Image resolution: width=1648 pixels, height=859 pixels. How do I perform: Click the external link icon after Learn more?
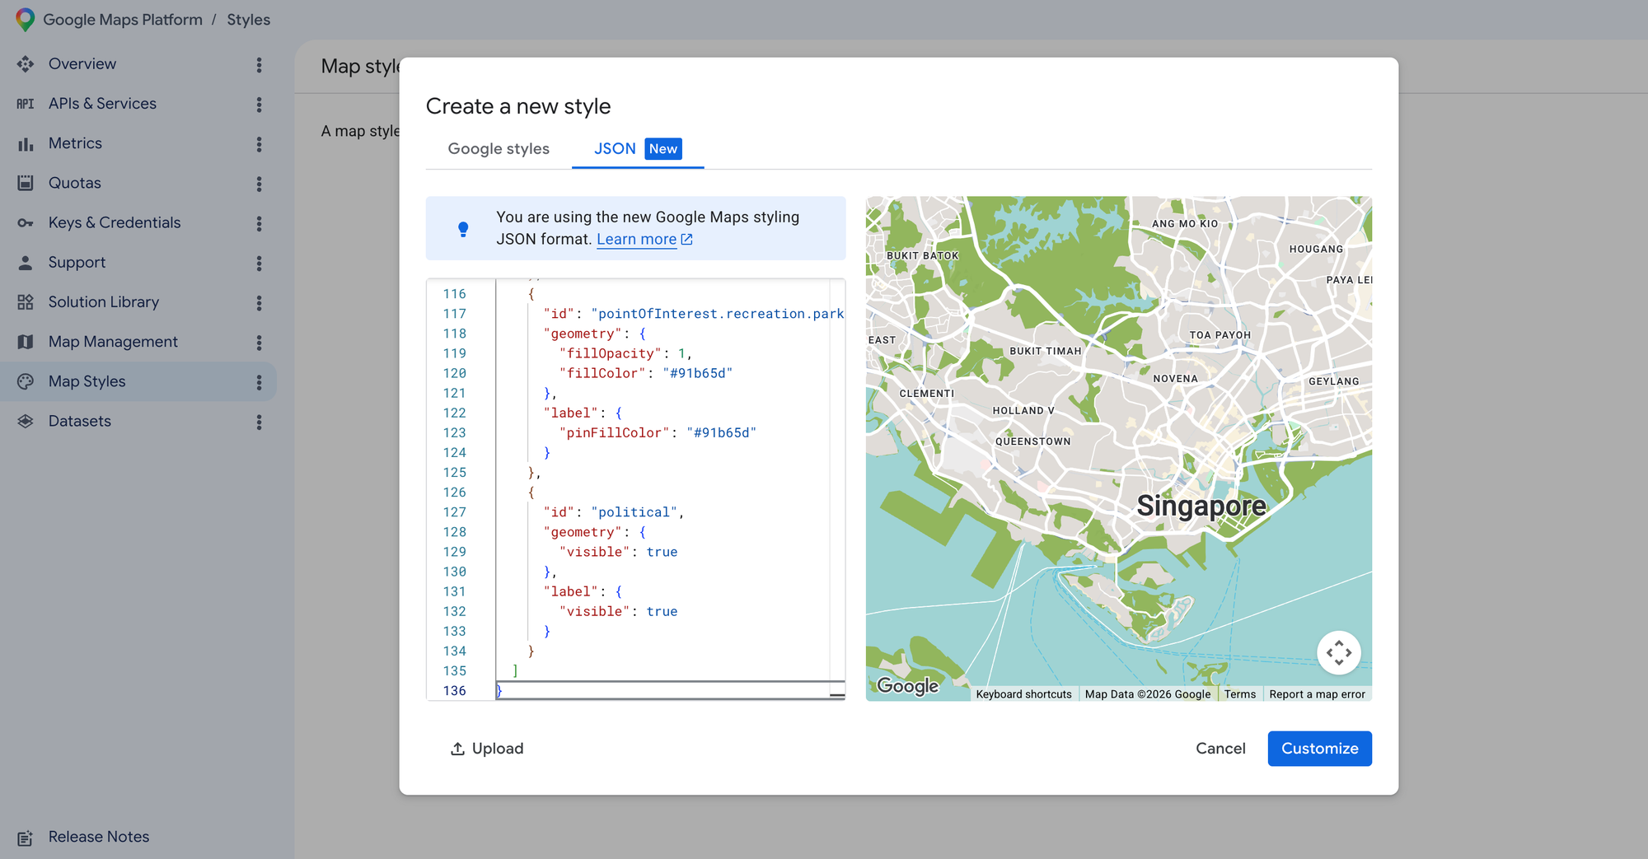click(687, 240)
